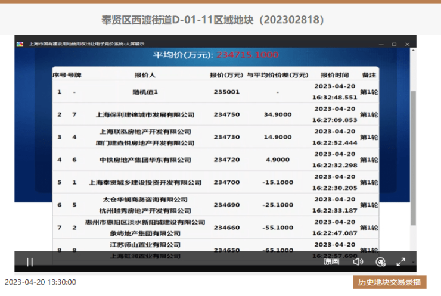Click the 234700 price cell

(226, 182)
